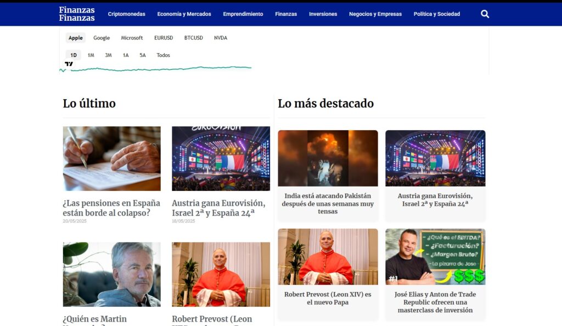Select the EURUSD ticker tab
Image resolution: width=562 pixels, height=326 pixels.
pos(164,37)
